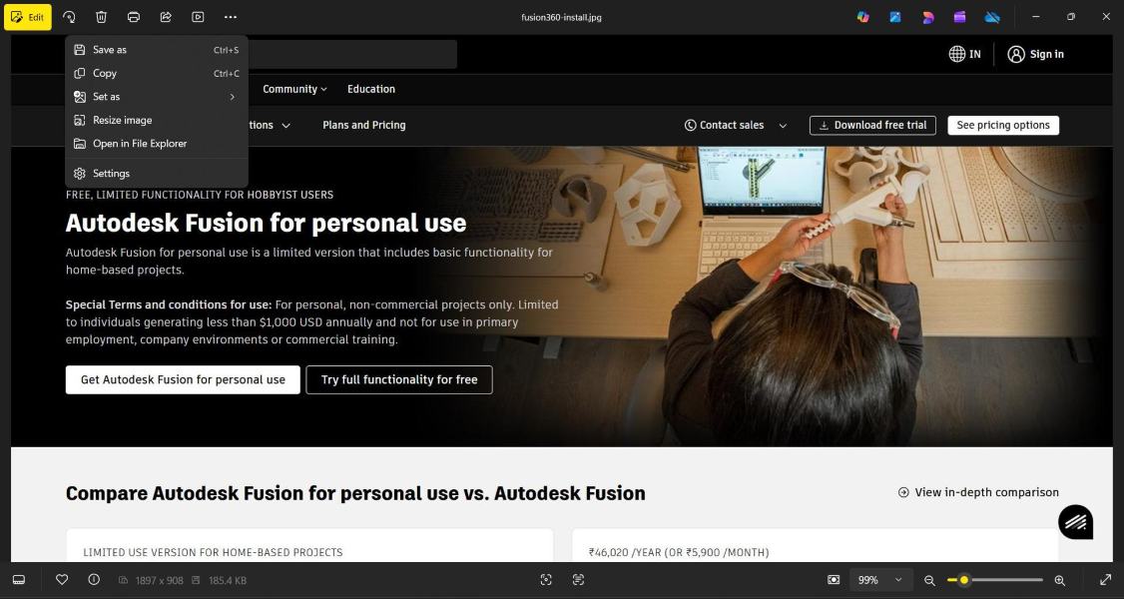Click Contact sales in the pictured page
Image resolution: width=1124 pixels, height=599 pixels.
725,125
